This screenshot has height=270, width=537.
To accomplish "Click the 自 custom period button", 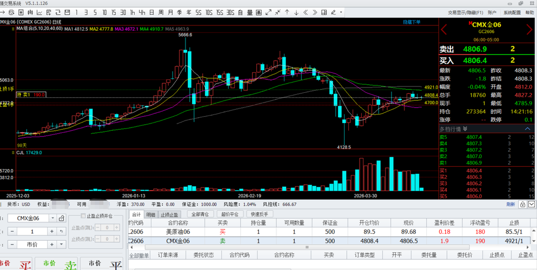I will [x=241, y=12].
